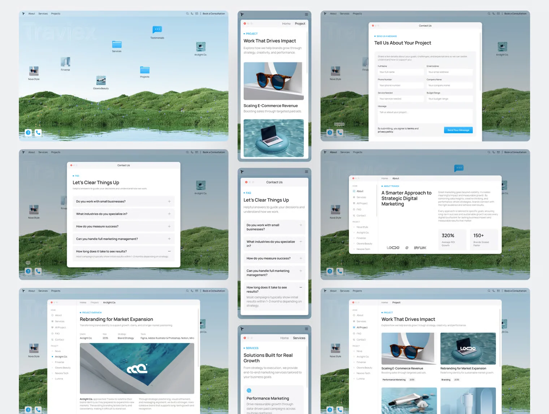Open the privacy policy link under the contact form

(385, 132)
